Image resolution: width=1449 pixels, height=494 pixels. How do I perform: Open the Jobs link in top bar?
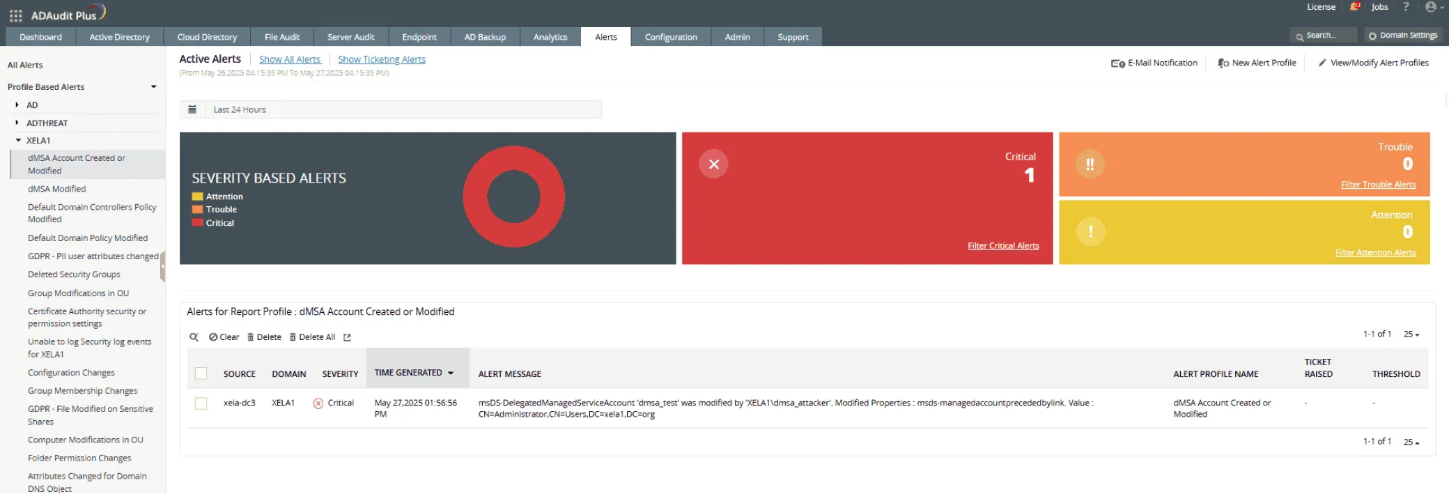(1379, 7)
